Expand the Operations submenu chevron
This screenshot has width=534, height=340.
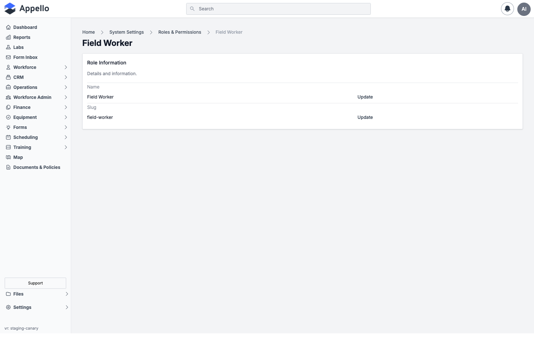66,87
